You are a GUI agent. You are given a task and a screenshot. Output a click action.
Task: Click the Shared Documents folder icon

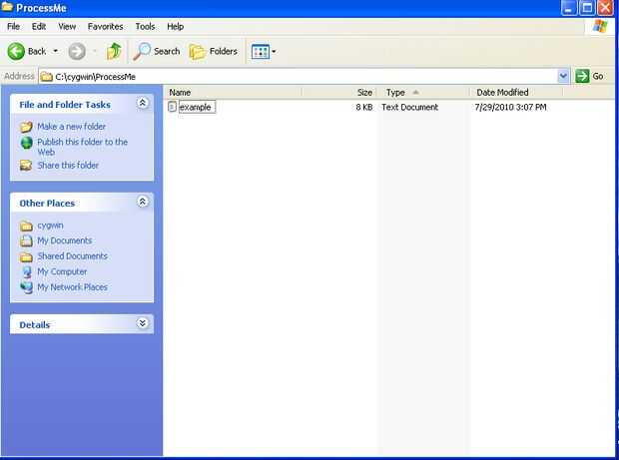click(x=26, y=256)
